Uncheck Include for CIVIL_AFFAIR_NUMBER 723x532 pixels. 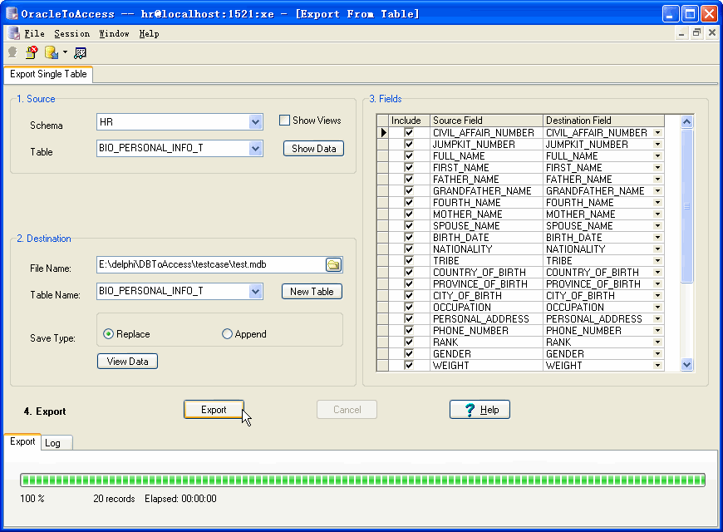point(409,133)
